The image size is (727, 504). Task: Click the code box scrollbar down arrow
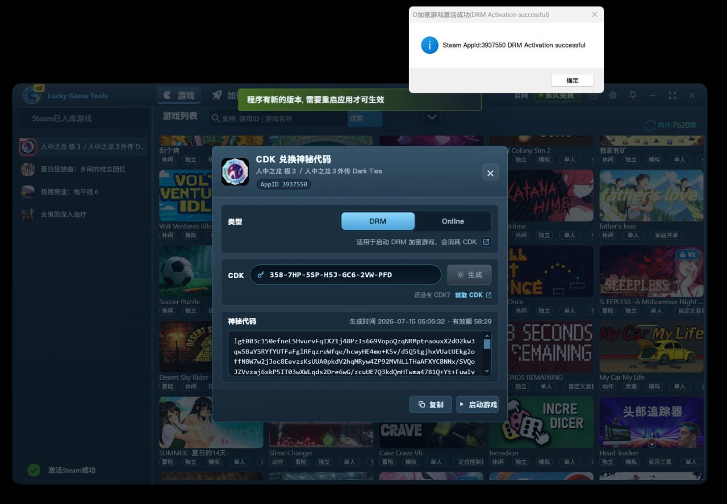click(x=487, y=371)
